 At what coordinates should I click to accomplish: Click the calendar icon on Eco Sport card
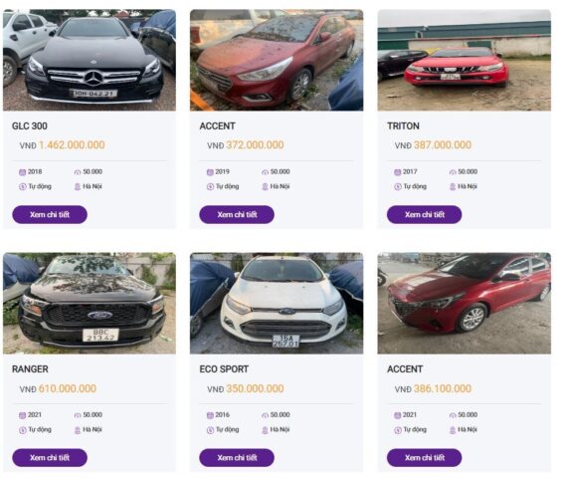click(x=210, y=415)
